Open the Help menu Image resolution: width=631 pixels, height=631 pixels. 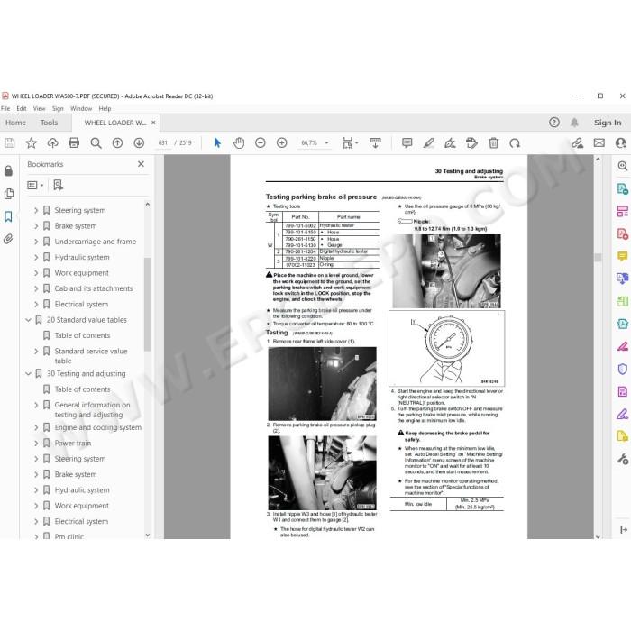pos(105,109)
